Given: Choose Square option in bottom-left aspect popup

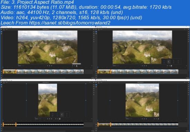Looking at the screenshot, I should pyautogui.click(x=62, y=114).
